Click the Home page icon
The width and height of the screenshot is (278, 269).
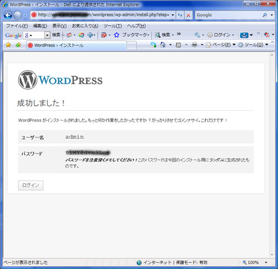(x=163, y=44)
